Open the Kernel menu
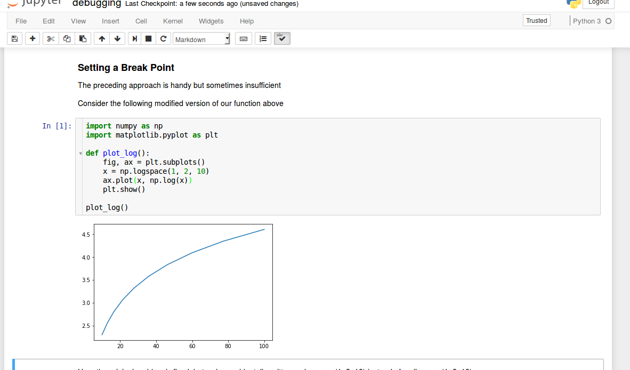Viewport: 630px width, 370px height. [x=173, y=21]
